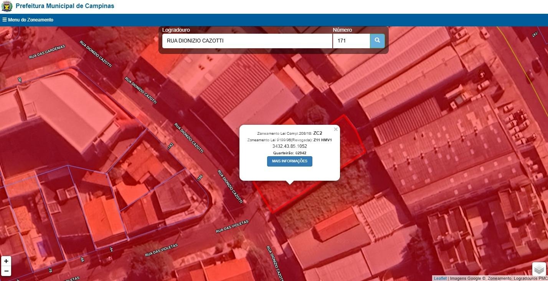This screenshot has width=548, height=281.
Task: Zoom in with the plus button
Action: [x=6, y=261]
